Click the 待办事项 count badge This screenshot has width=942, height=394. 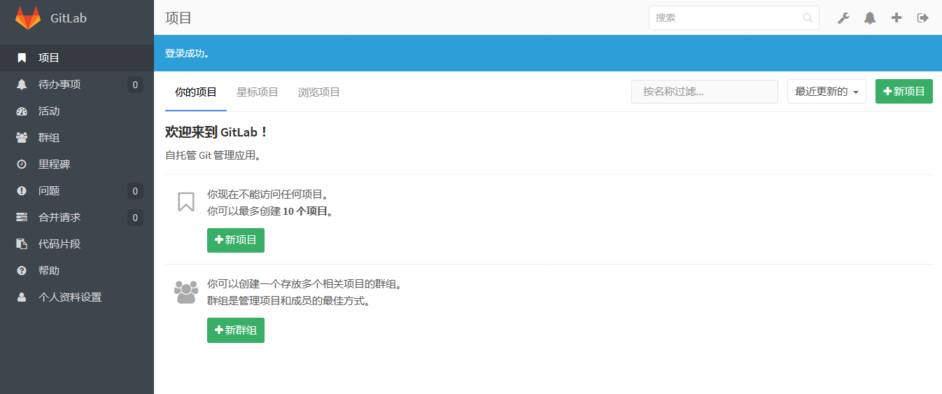[135, 85]
